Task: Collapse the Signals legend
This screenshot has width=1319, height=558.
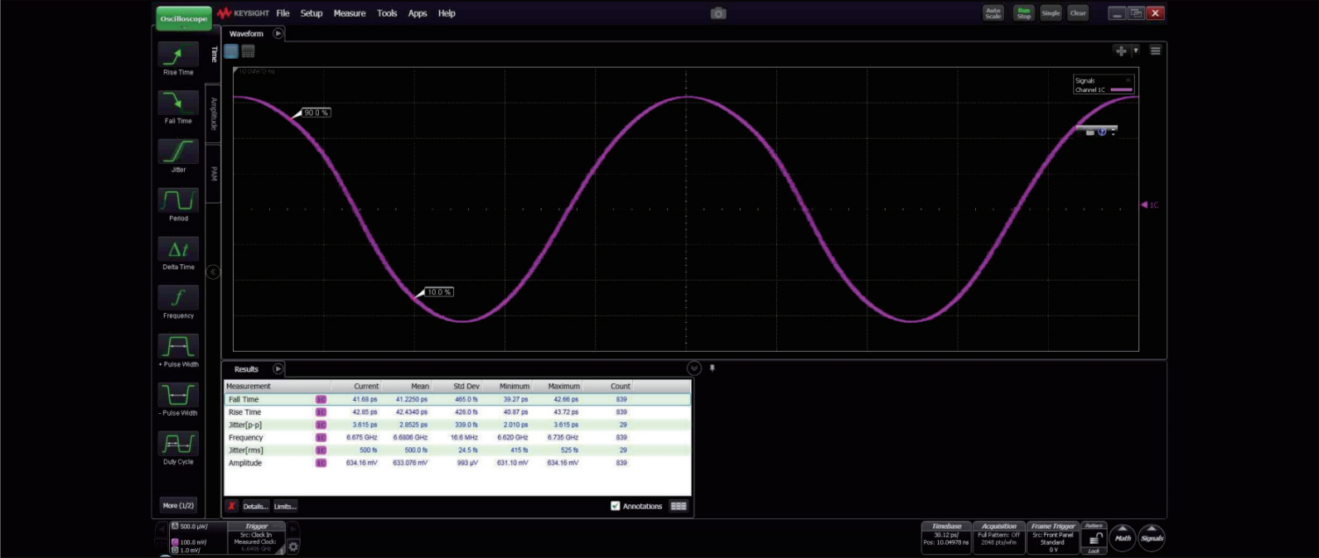Action: [x=1128, y=80]
